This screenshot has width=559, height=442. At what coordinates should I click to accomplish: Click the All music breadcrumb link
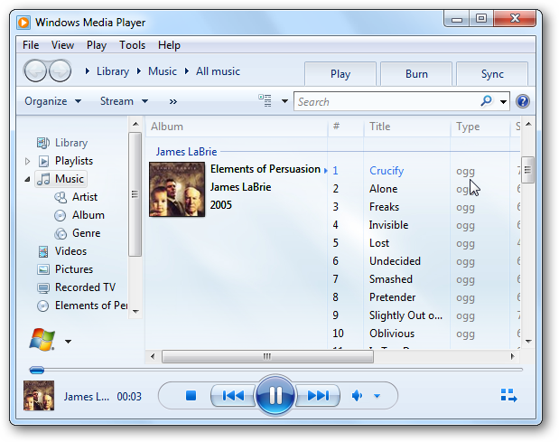218,71
